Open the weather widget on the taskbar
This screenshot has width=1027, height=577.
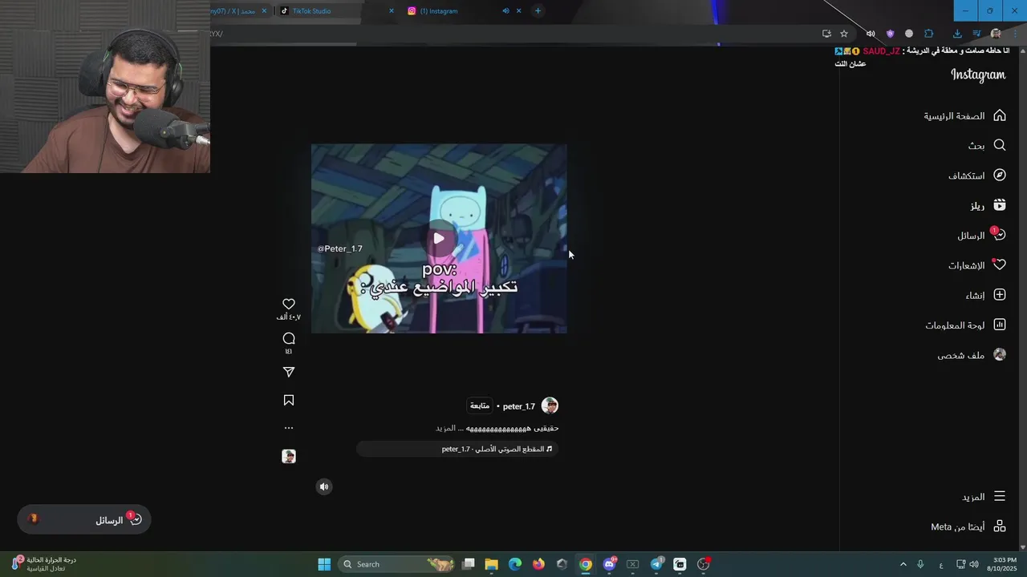(x=44, y=564)
